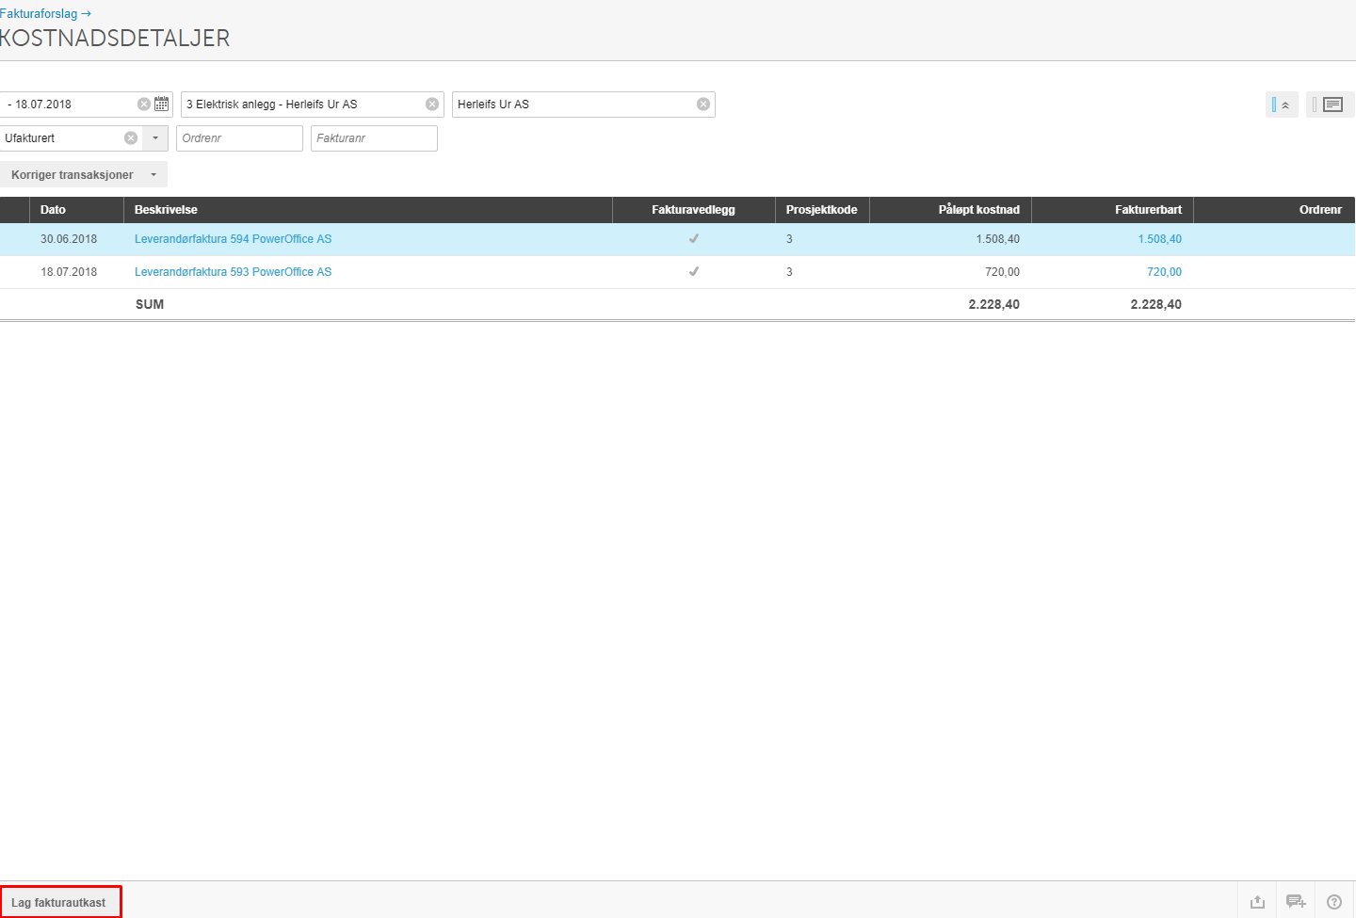The image size is (1356, 918).
Task: Open the date picker calendar icon
Action: (x=162, y=105)
